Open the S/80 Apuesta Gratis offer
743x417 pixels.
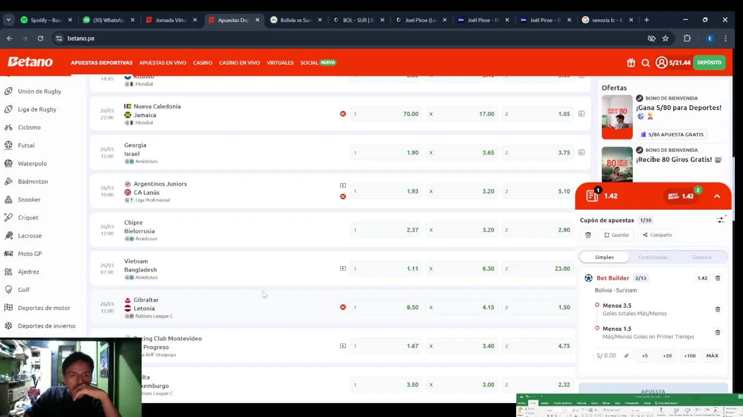click(672, 134)
